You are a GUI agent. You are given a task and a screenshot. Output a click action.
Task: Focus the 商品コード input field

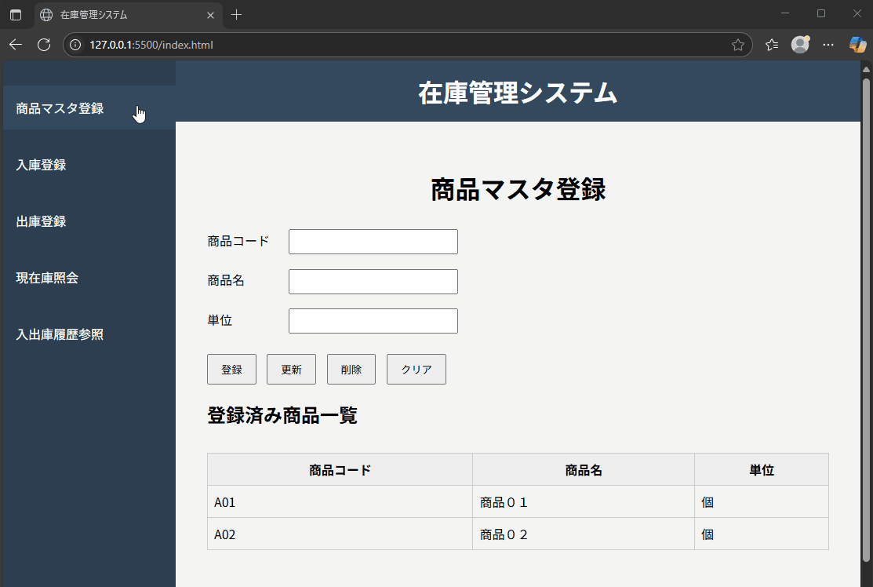(373, 242)
